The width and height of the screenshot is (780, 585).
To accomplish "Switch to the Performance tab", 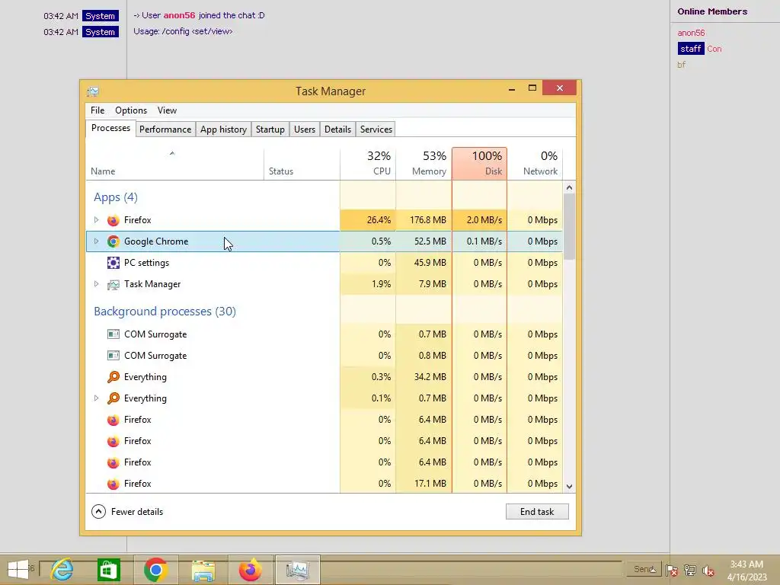I will [x=165, y=129].
